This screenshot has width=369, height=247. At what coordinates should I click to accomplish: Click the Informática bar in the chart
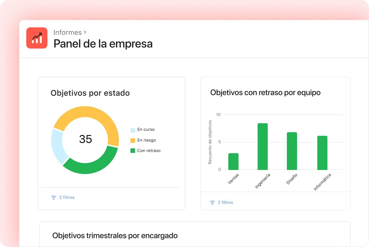(322, 153)
